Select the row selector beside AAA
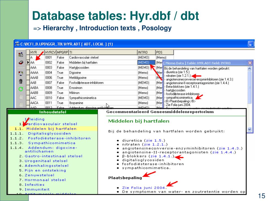The width and height of the screenshot is (268, 201). 28,68
